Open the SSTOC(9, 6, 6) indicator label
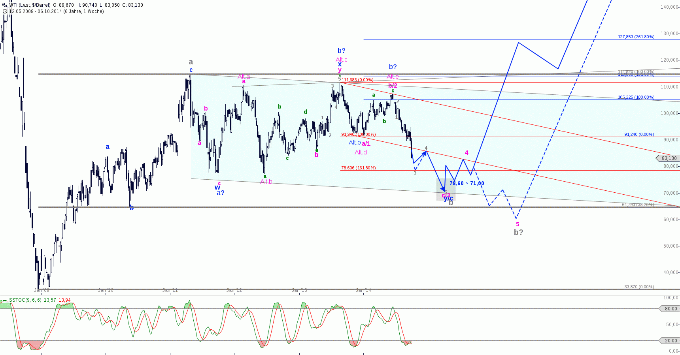Screen dimensions: 680x355 (25, 301)
